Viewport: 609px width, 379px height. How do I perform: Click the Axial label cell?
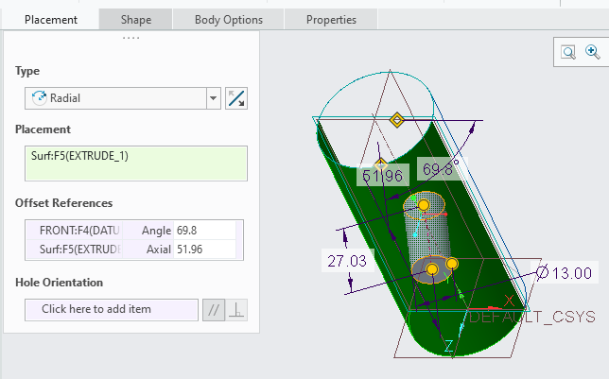pos(148,249)
